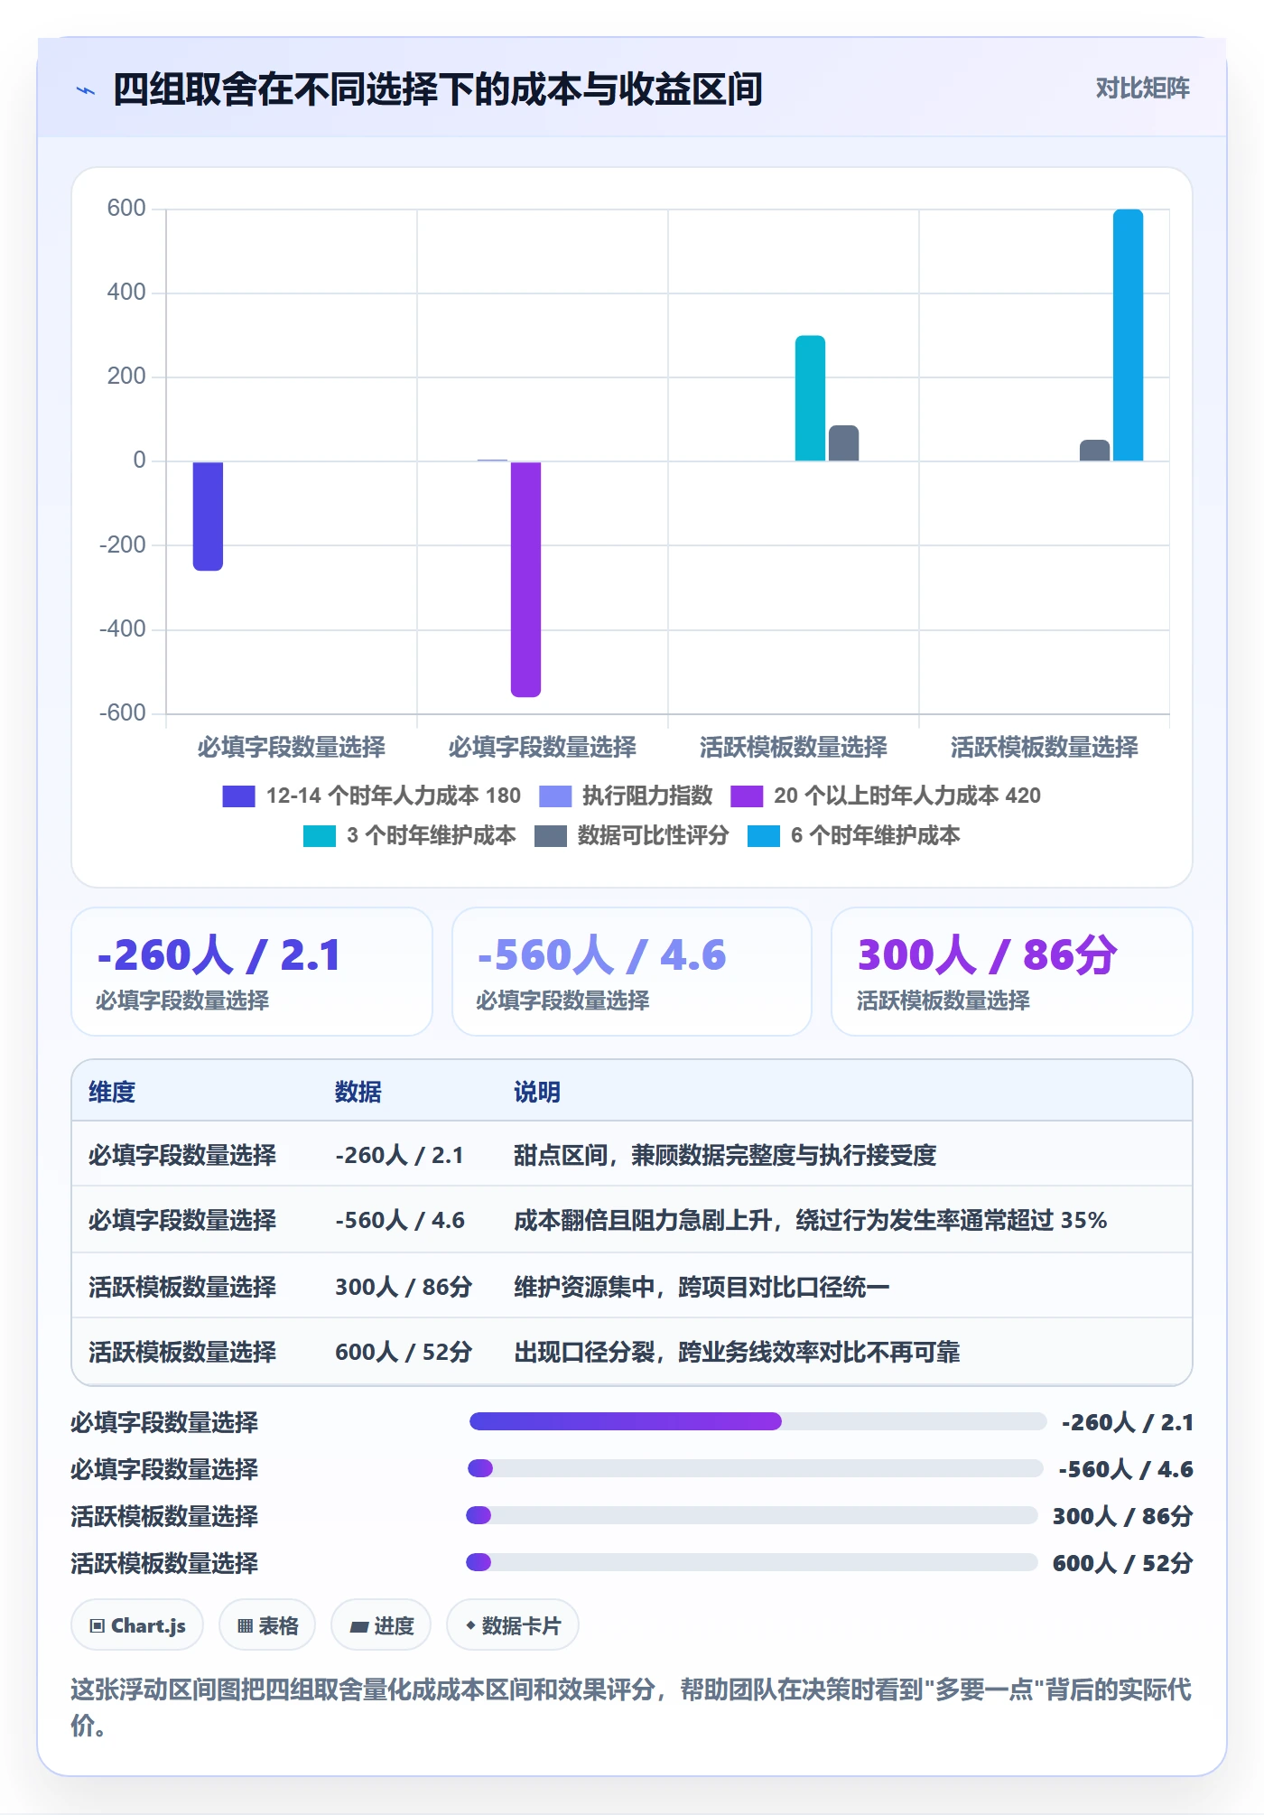This screenshot has height=1815, width=1264.
Task: Click the 对比矩阵 label in header
Action: coord(1142,88)
